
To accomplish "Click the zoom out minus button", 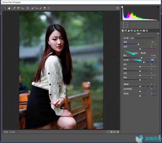I will point(5,132).
